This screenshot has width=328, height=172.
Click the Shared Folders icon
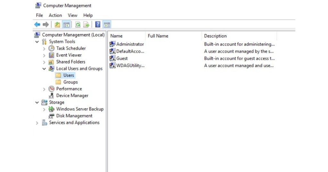51,62
